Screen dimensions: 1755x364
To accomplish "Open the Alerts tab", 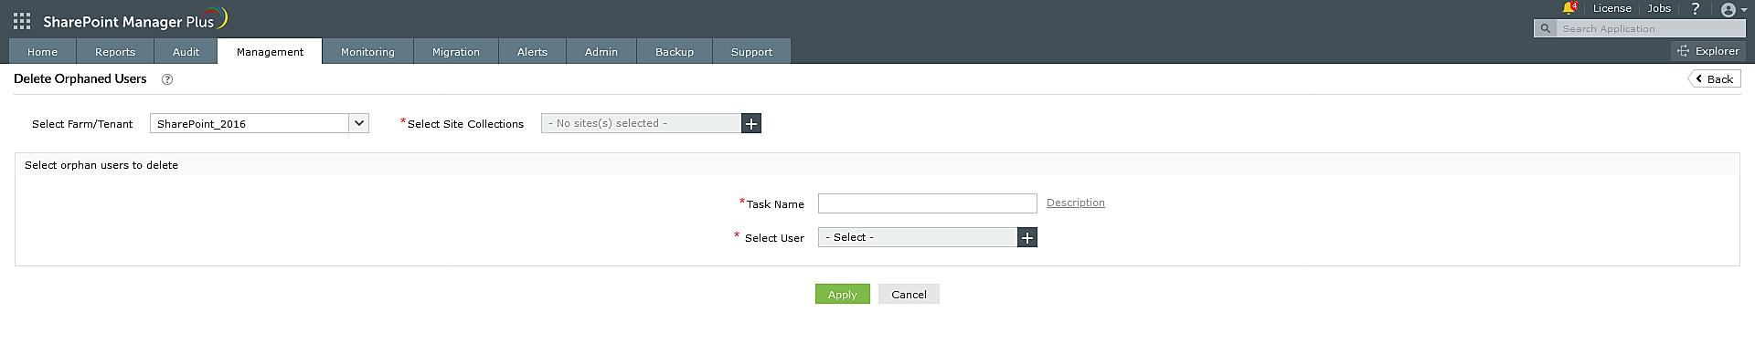I will [532, 52].
